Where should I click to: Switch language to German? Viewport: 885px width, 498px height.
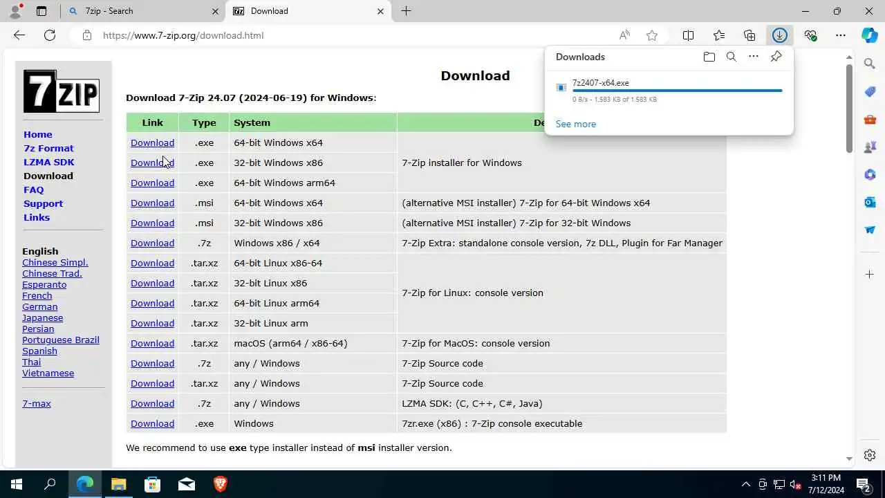[x=39, y=306]
